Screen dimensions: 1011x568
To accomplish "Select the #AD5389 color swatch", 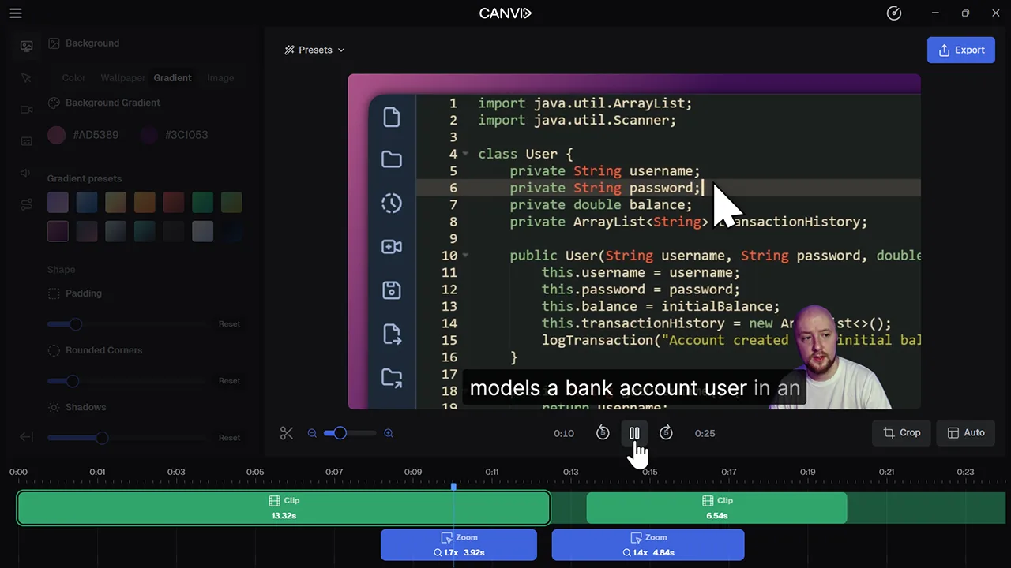I will pyautogui.click(x=57, y=135).
